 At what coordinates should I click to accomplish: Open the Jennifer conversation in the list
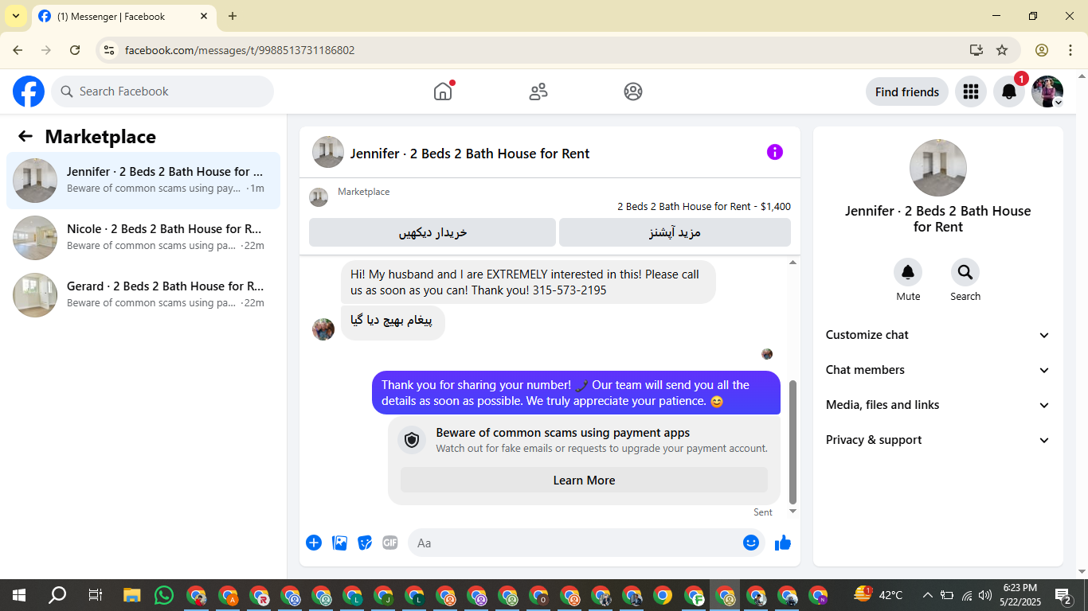click(143, 181)
